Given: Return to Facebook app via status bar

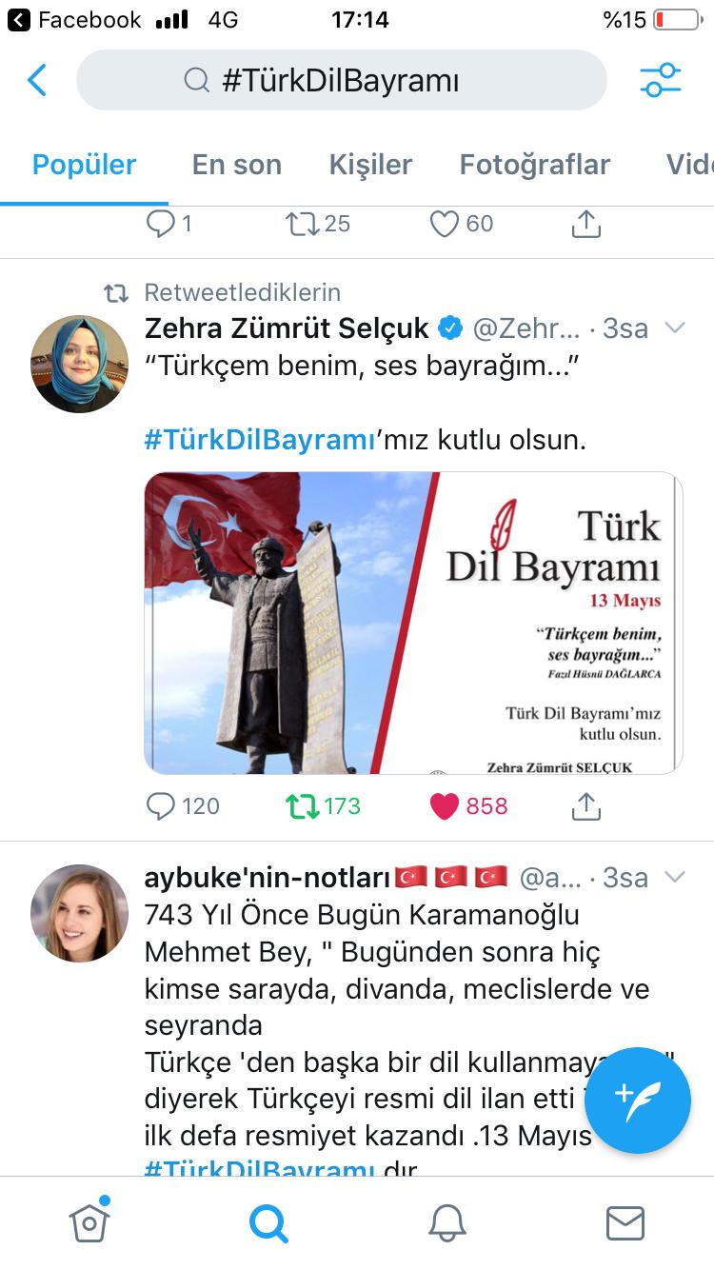Looking at the screenshot, I should [74, 19].
